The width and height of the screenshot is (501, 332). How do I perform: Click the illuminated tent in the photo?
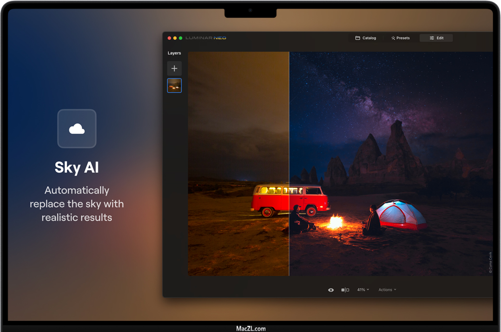click(401, 214)
